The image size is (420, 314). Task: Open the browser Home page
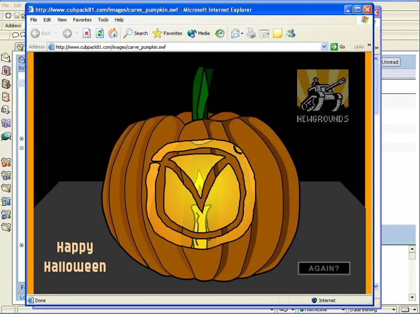[x=113, y=33]
